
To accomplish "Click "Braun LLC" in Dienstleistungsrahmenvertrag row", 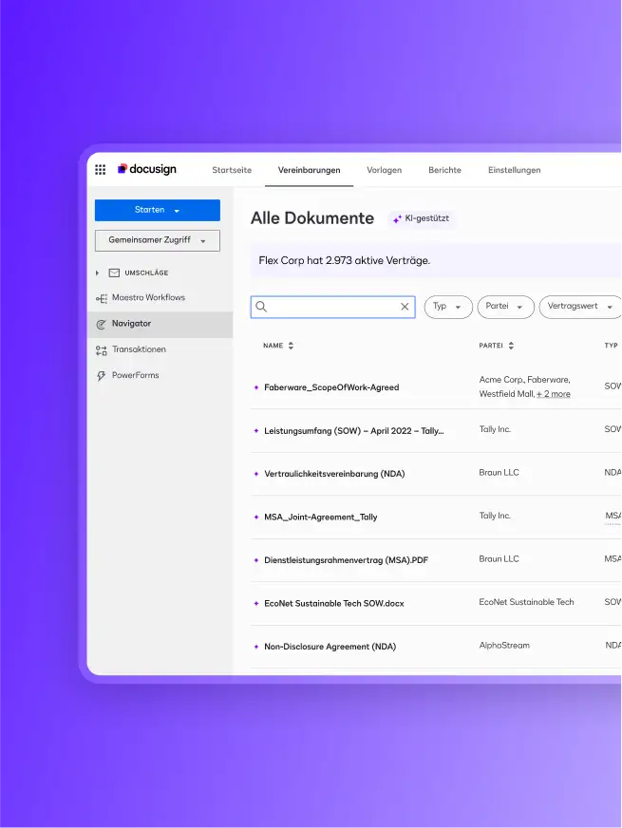I will click(x=499, y=558).
